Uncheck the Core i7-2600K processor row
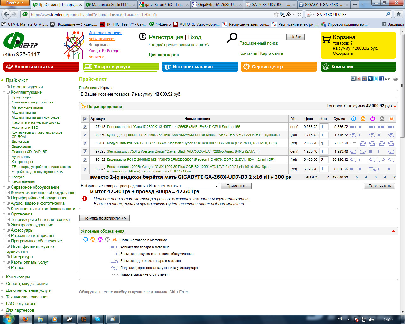 [85, 127]
